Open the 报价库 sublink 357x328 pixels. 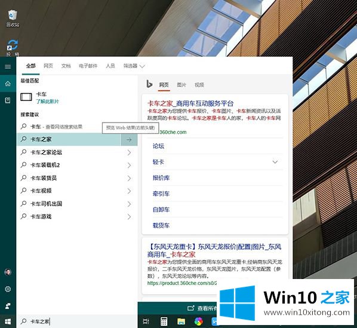coord(161,178)
